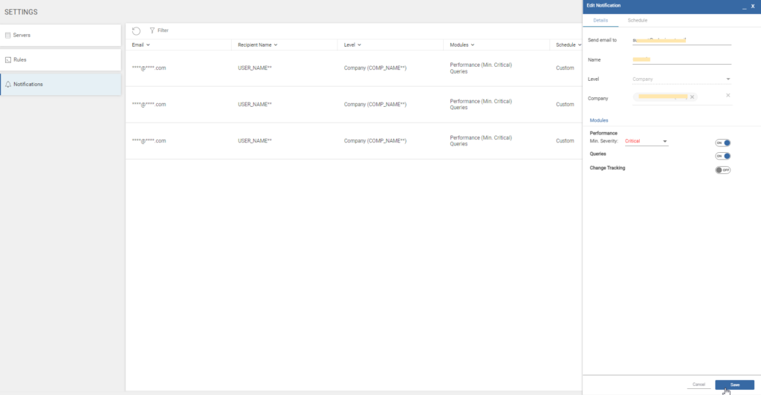Viewport: 761px width, 395px height.
Task: Select the Details tab
Action: pos(600,20)
